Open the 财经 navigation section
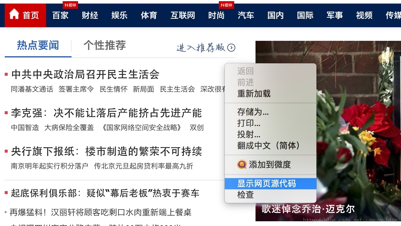This screenshot has width=401, height=226. tap(90, 15)
